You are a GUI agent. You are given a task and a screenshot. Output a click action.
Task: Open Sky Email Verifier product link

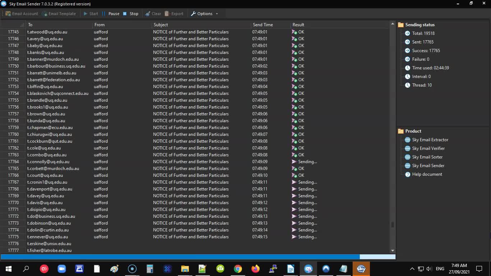pos(428,148)
